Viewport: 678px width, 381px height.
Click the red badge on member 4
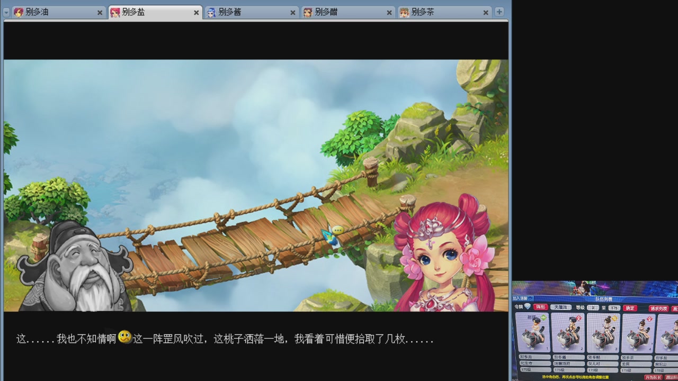[649, 318]
